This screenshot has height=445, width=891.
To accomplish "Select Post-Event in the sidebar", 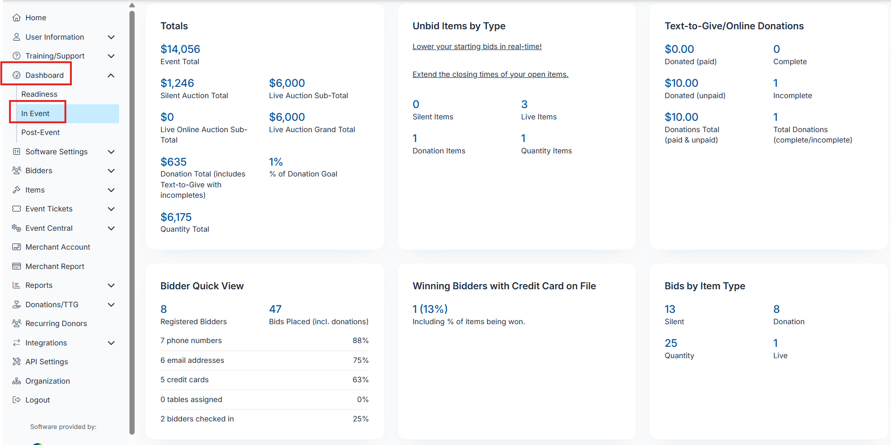I will click(41, 132).
